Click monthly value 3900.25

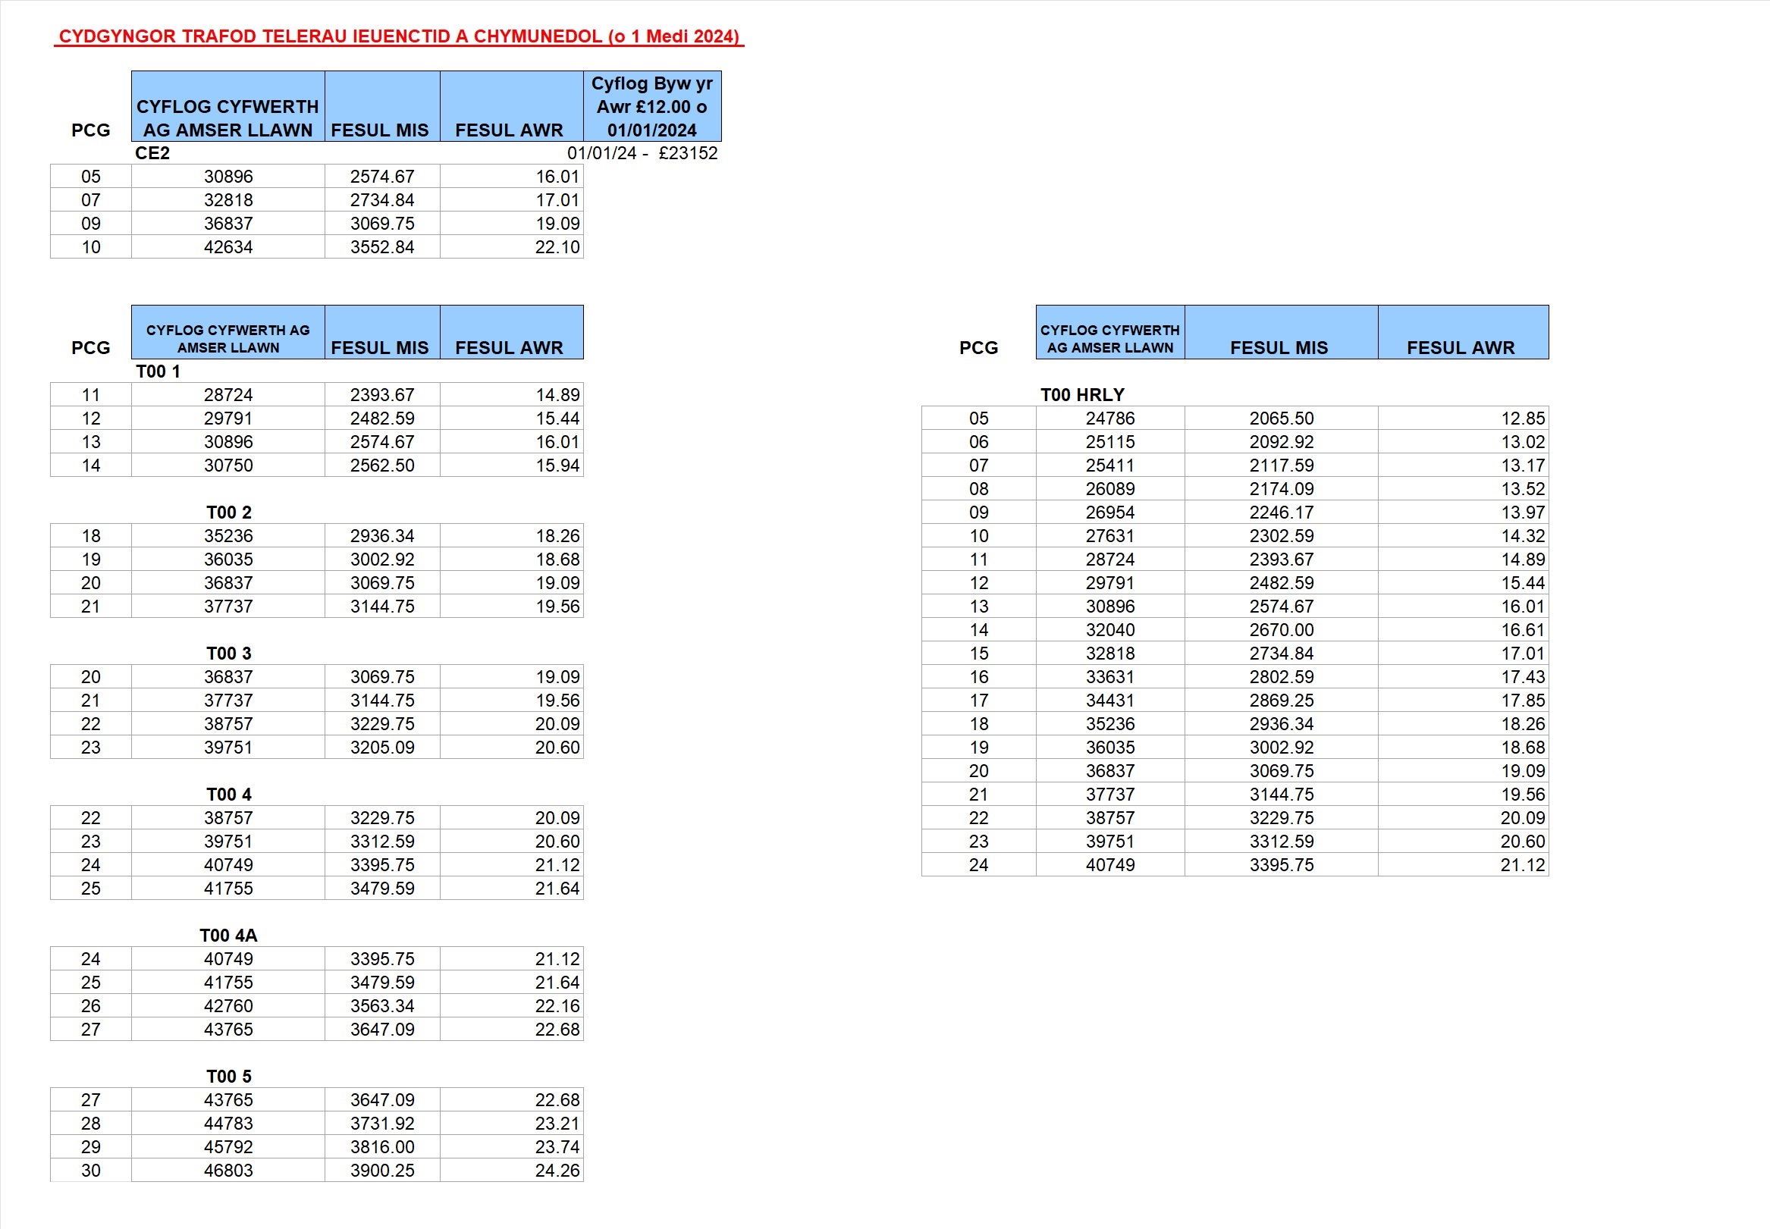[382, 1171]
